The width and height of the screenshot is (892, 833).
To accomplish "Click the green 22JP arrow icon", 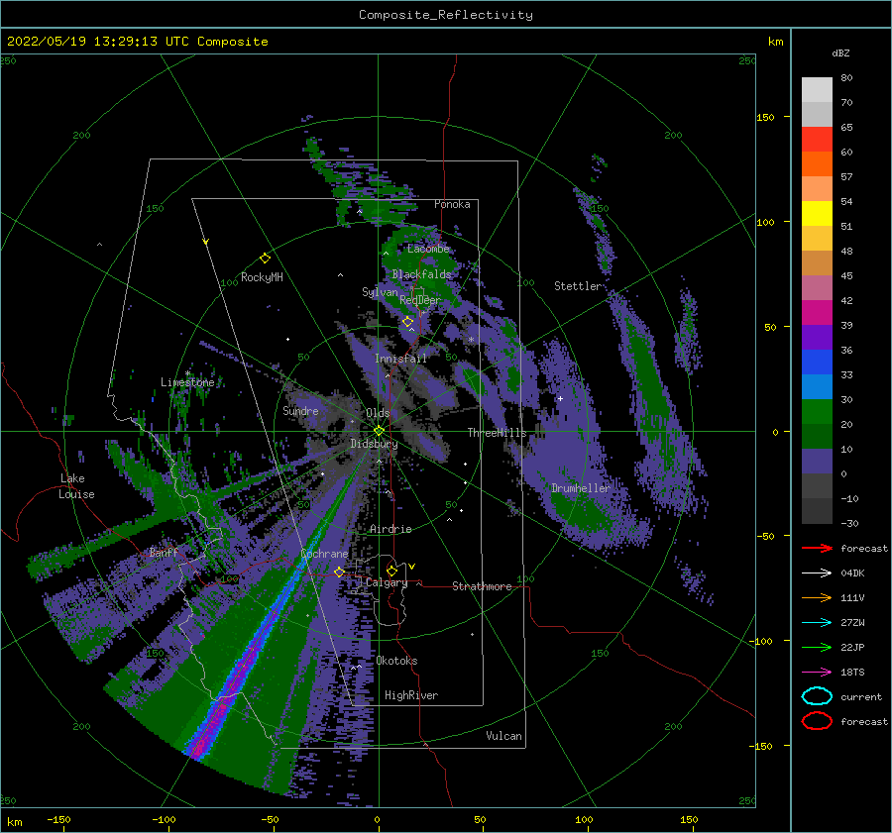I will (817, 647).
